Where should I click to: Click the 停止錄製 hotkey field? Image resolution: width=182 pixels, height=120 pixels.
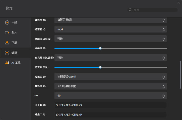pos(110,105)
